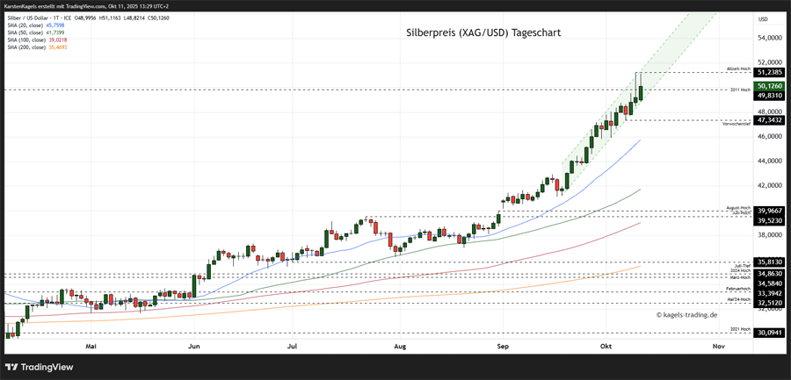This screenshot has width=791, height=380.
Task: Click the Februarhoch price label 33,3942
Action: point(770,293)
